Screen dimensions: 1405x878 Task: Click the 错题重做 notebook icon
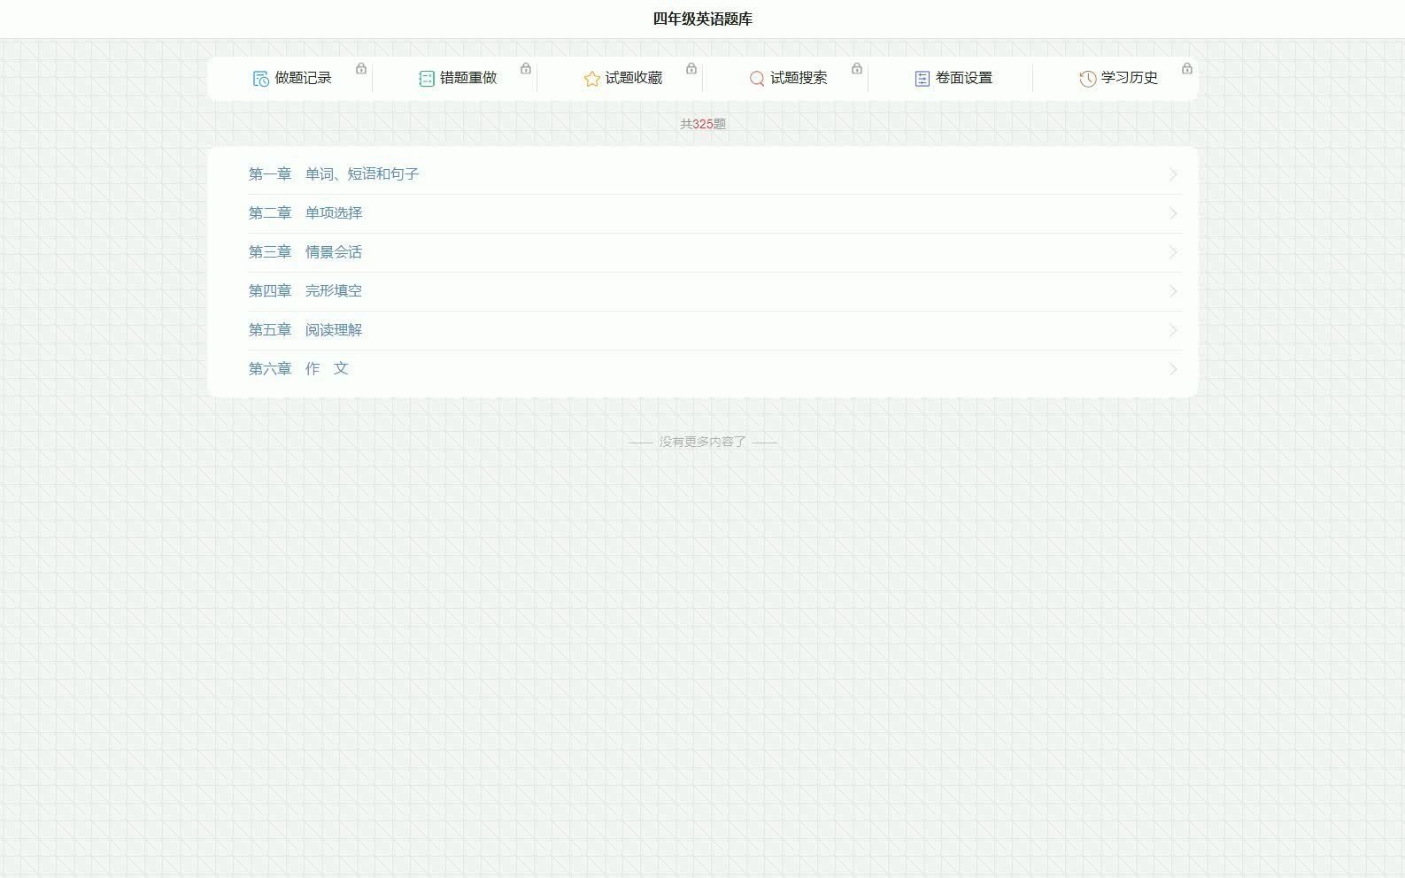tap(426, 79)
